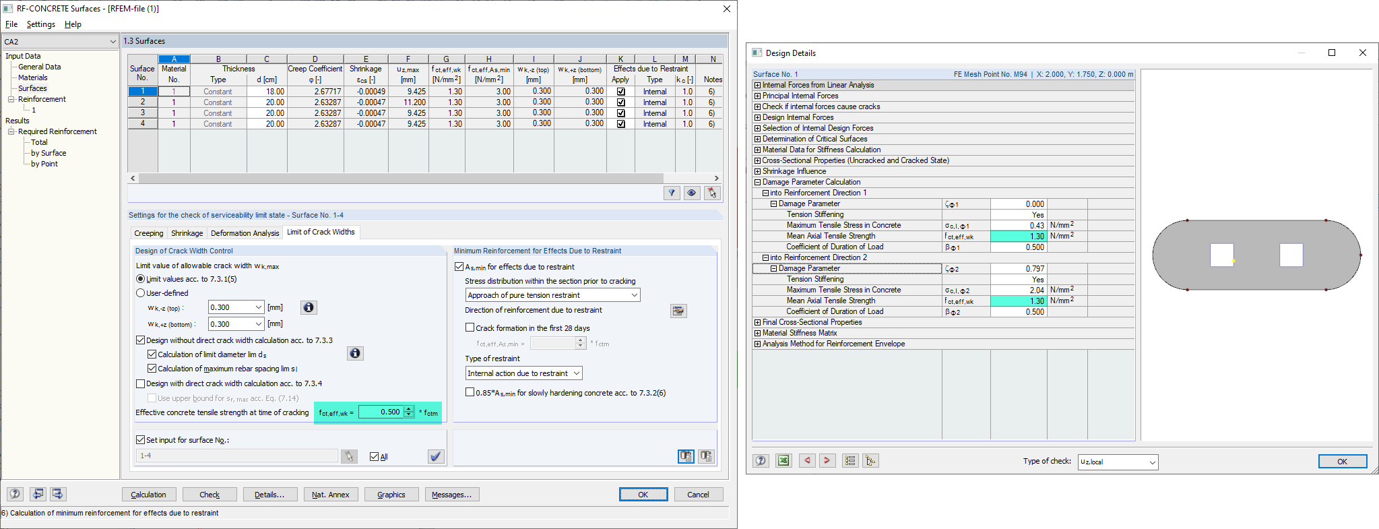Toggle design without direct crack width calculation
Viewport: 1379px width, 529px height.
[x=140, y=340]
